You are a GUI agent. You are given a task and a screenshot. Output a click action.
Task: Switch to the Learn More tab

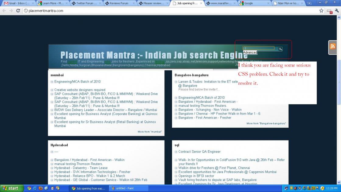(53, 3)
